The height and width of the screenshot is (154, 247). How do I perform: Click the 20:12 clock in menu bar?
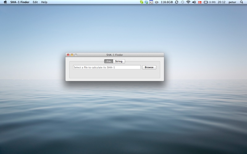point(221,2)
